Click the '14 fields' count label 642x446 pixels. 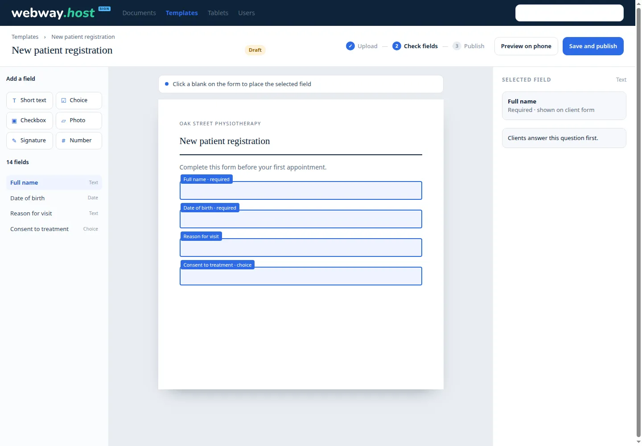(x=17, y=162)
